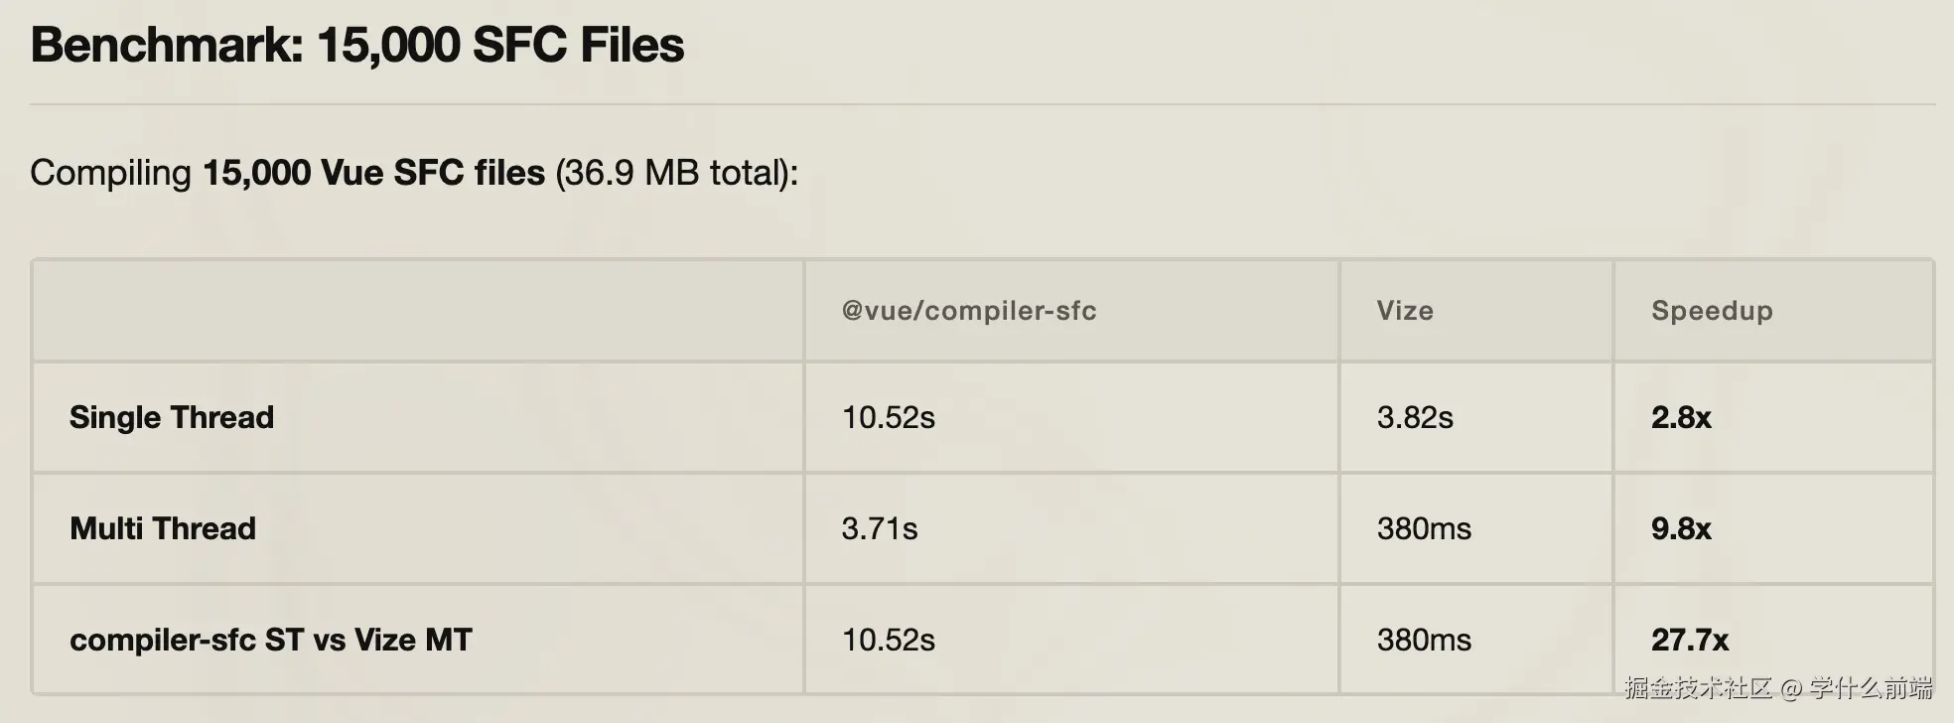The height and width of the screenshot is (723, 1954).
Task: Click the "Benchmark: 15,000 SFC Files" heading
Action: coord(357,46)
